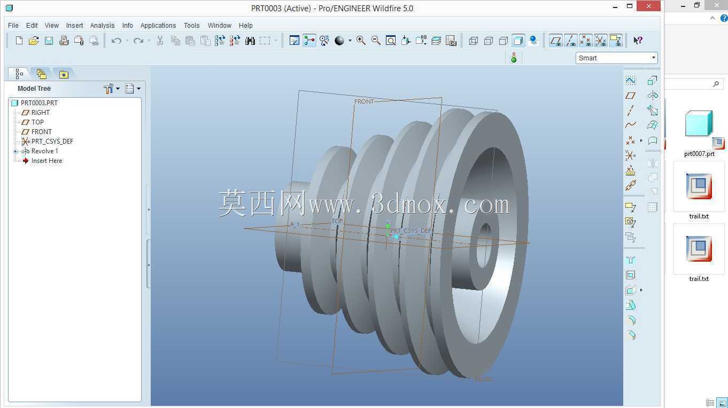Toggle spin center display
Screen dimensions: 728x408
[x=309, y=41]
